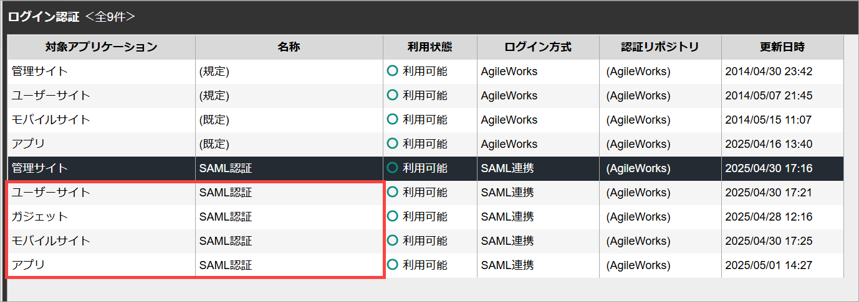Sort by 更新日時 column header

[782, 47]
